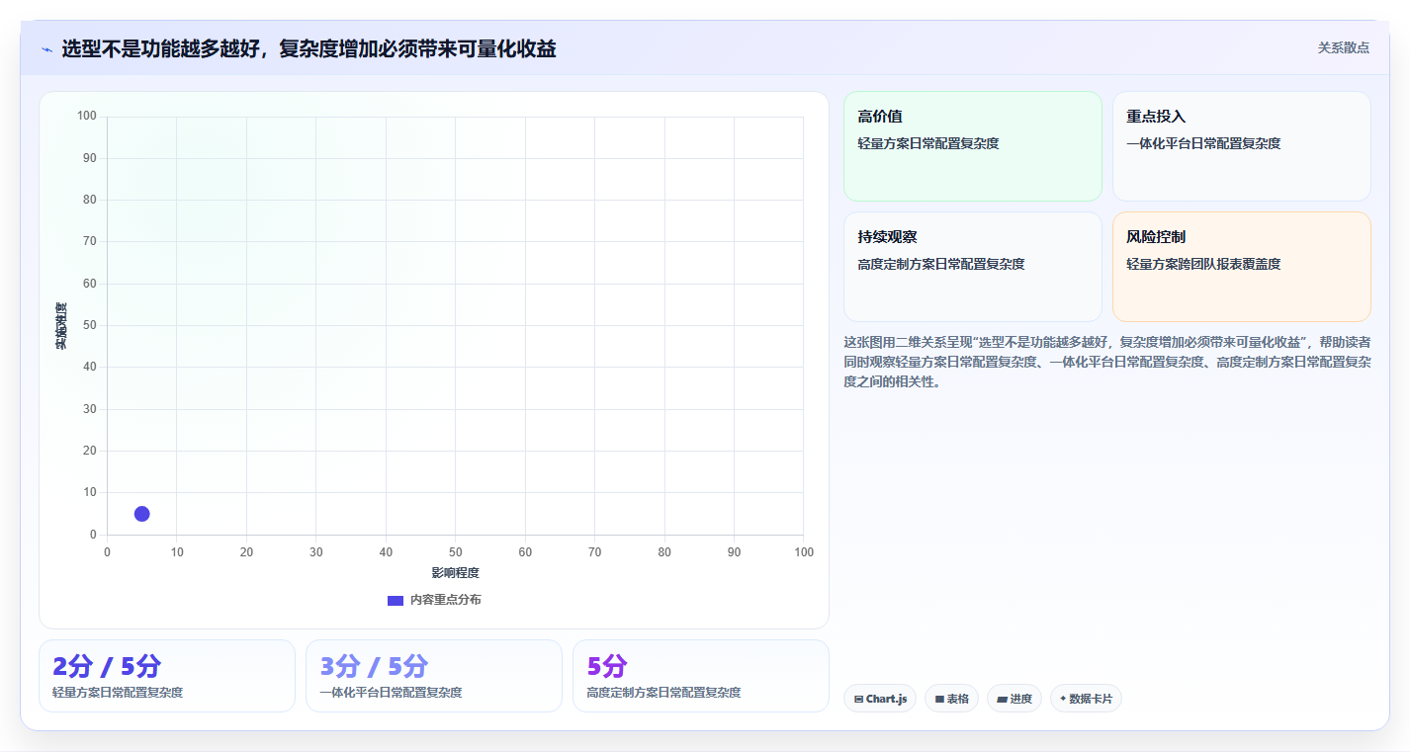Screen dimensions: 1410x752
Task: Click the 高度定制方案日常配置复杂度 metric label
Action: [x=663, y=693]
